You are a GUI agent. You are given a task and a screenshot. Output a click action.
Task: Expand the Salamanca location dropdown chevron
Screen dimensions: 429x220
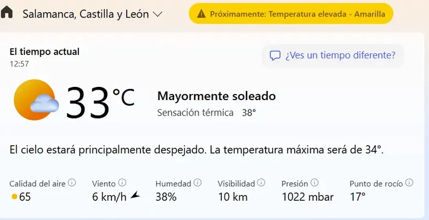point(157,14)
